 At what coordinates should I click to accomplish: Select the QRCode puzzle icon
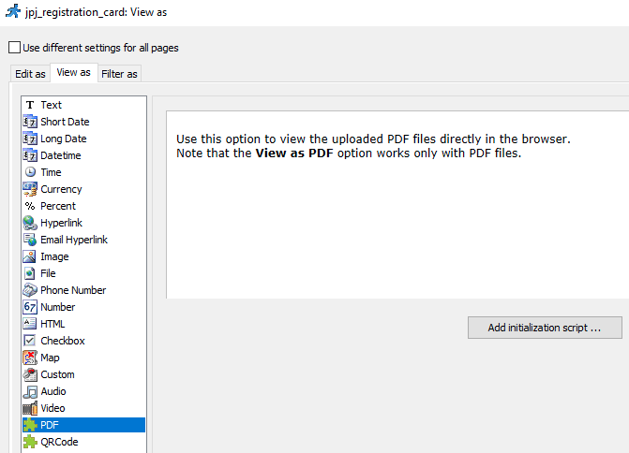pos(30,442)
